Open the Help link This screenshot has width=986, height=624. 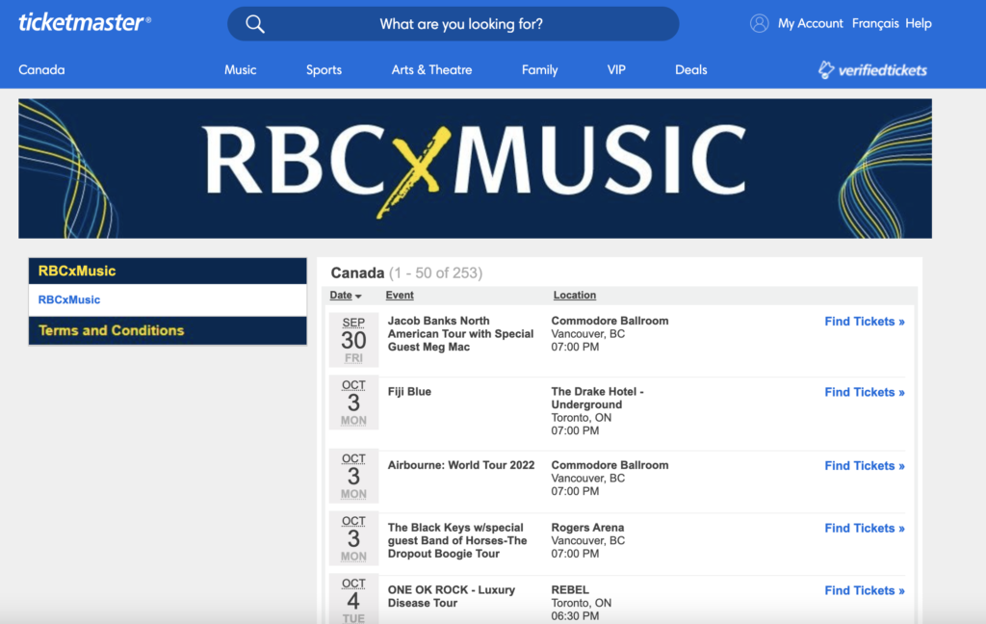[919, 23]
